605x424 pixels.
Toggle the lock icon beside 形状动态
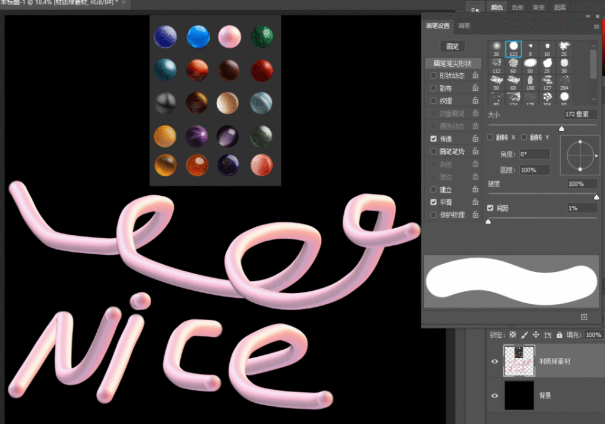tap(476, 75)
